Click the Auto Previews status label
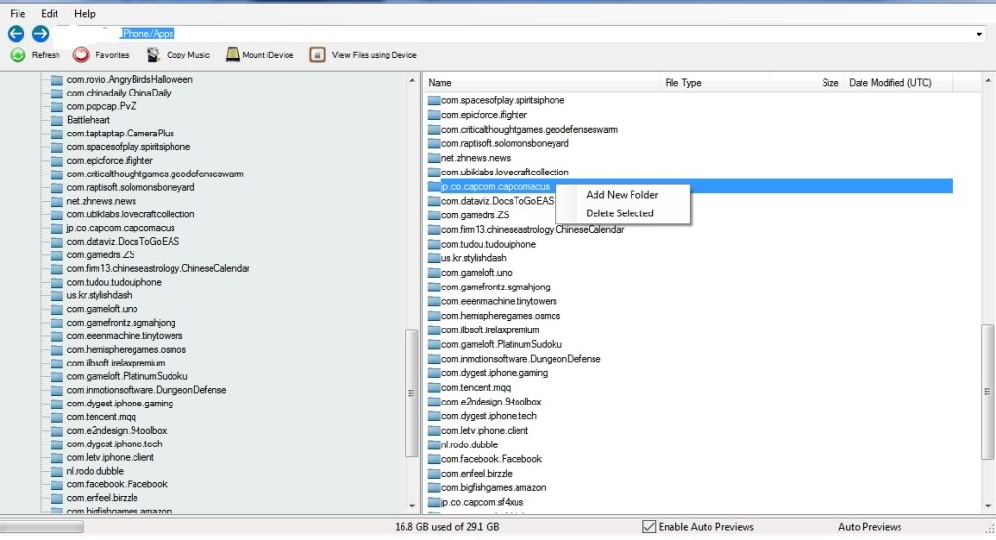Screen dimensions: 996x540 pyautogui.click(x=869, y=527)
